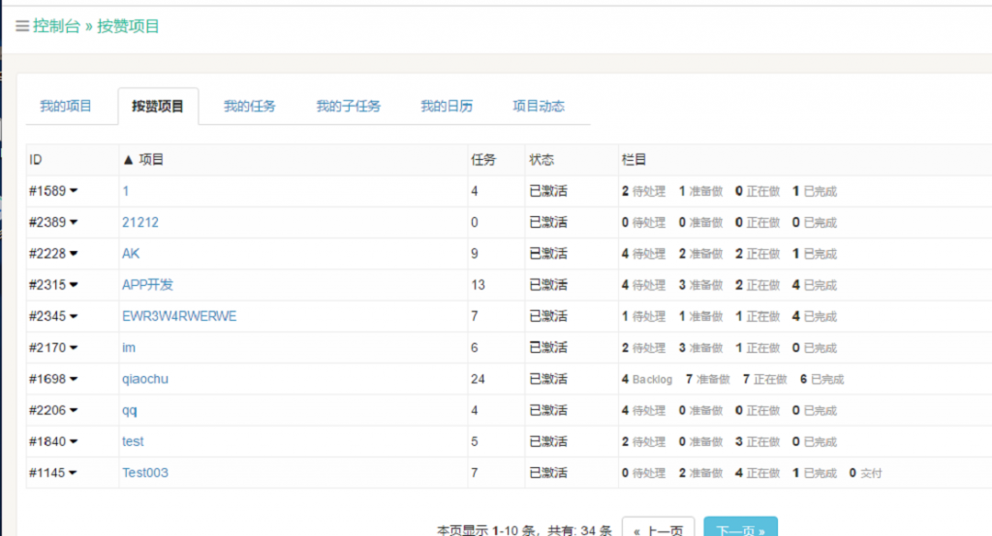Viewport: 992px width, 536px height.
Task: Expand the dropdown for project #2345
Action: pos(74,316)
